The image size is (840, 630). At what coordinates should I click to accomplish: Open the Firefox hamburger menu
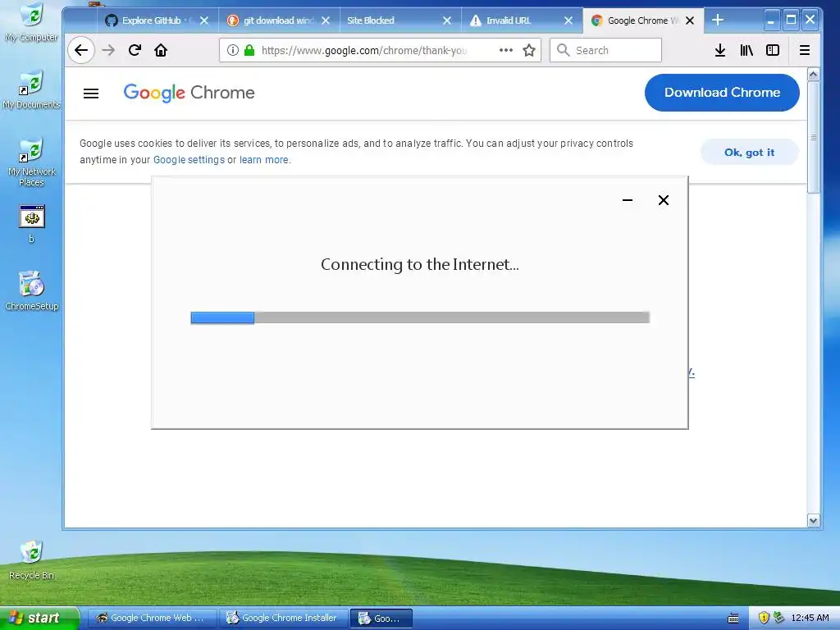coord(805,50)
